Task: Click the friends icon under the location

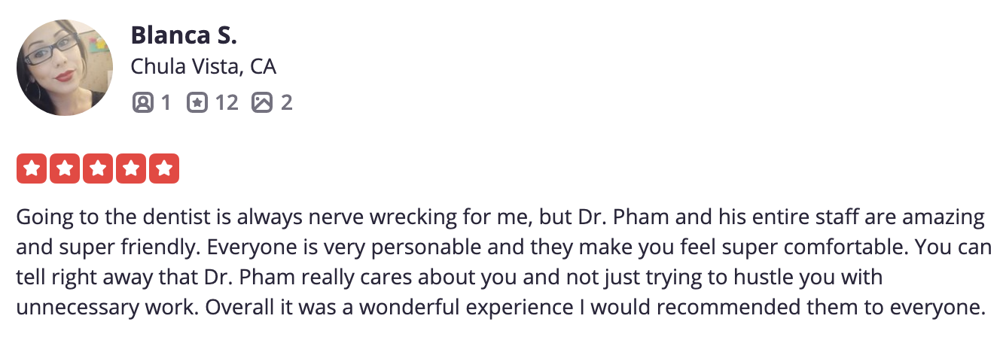Action: 142,102
